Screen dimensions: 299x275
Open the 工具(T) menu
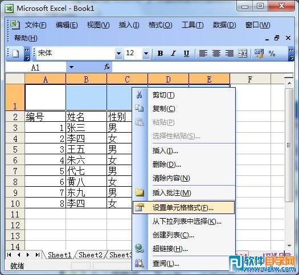point(192,25)
